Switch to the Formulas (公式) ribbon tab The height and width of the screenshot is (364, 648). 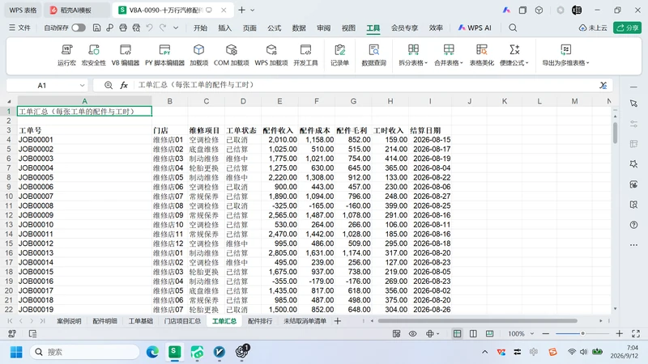[274, 28]
